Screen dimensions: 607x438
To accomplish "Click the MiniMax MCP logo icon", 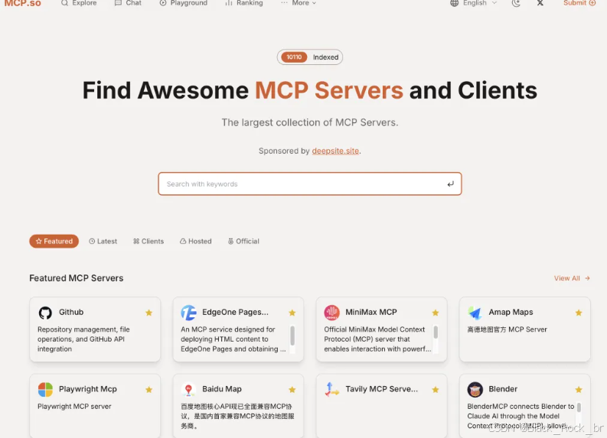I will click(x=331, y=313).
